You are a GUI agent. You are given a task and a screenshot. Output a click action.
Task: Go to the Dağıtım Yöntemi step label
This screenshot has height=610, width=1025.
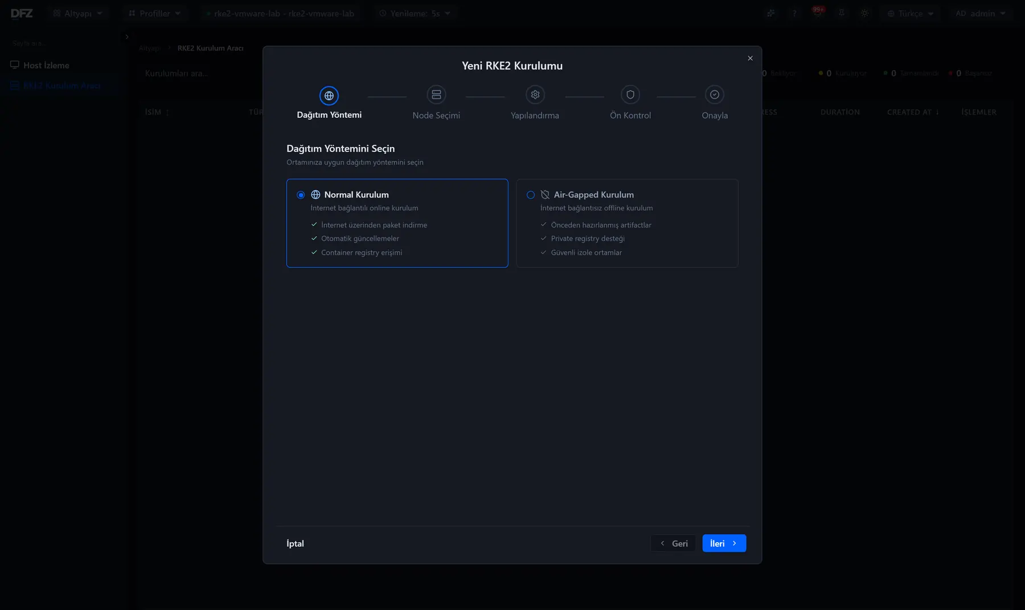[329, 115]
